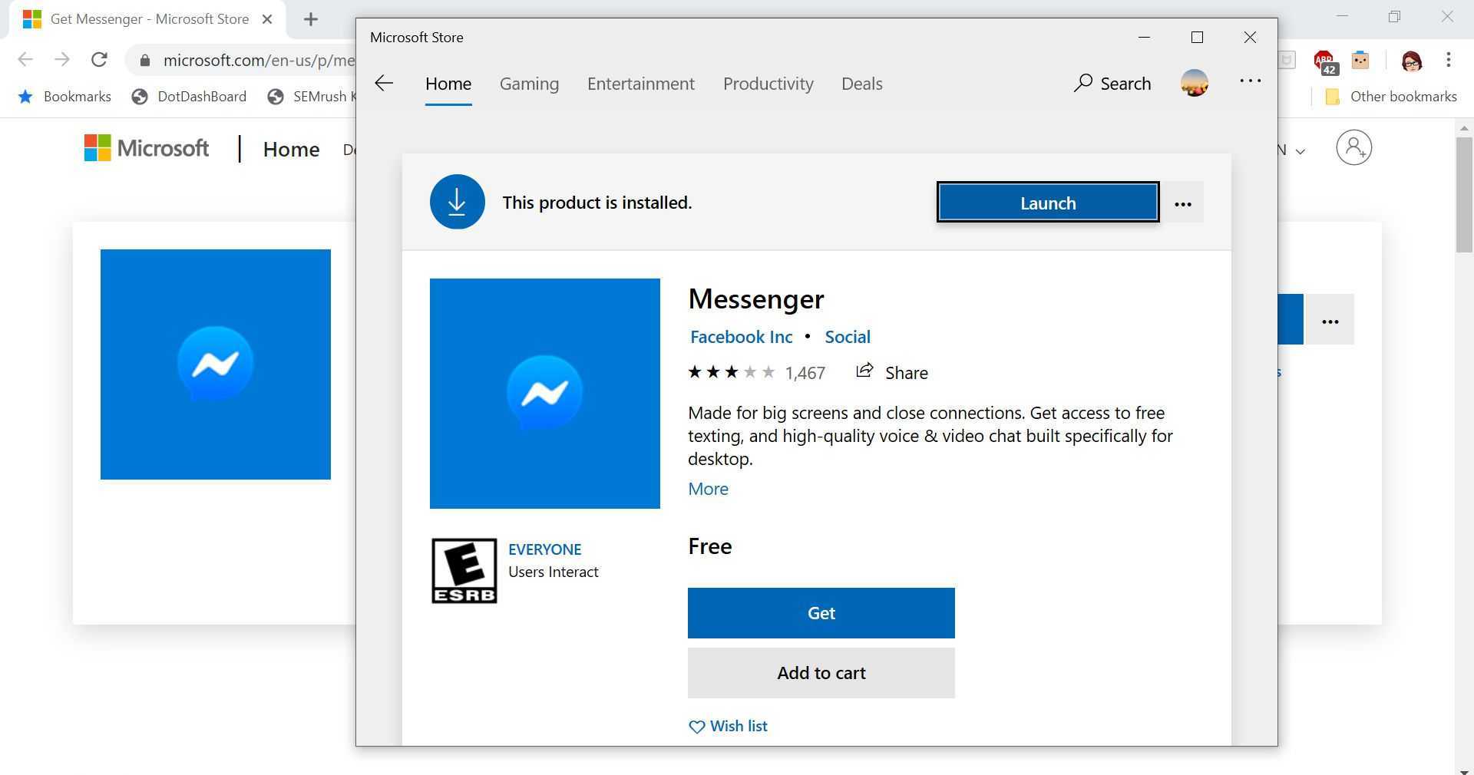The width and height of the screenshot is (1474, 775).
Task: Open more options next to Launch button
Action: click(x=1183, y=203)
